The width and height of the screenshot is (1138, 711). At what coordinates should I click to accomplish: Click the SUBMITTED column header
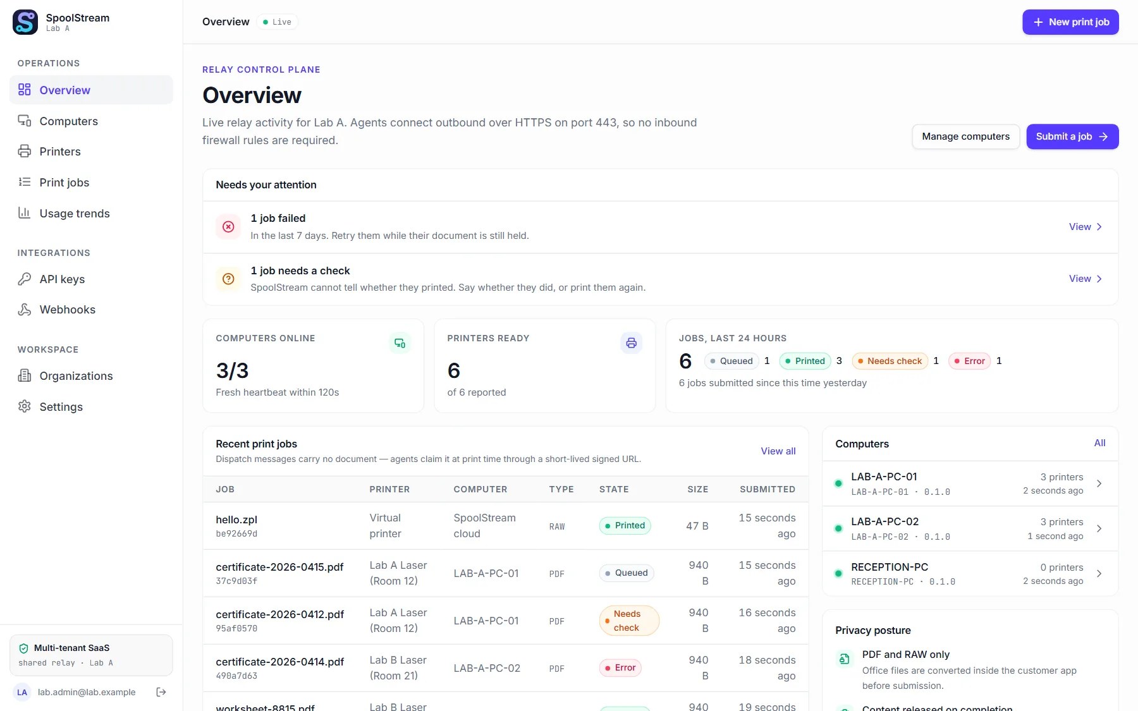click(768, 489)
